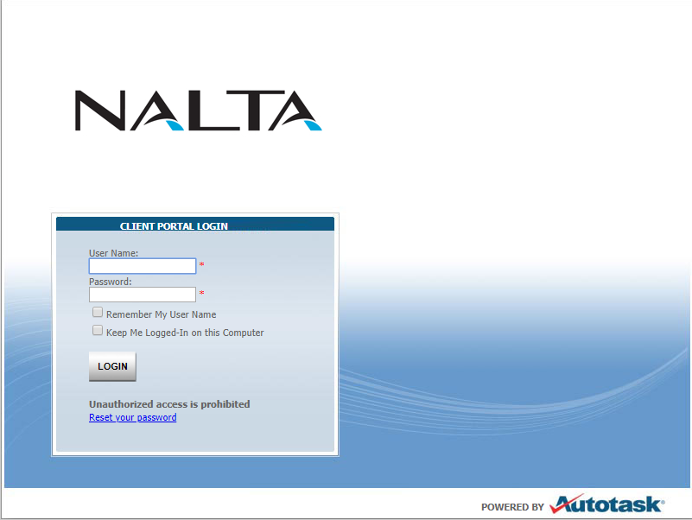Click the red asterisk beside Password field
This screenshot has width=692, height=520.
(201, 294)
